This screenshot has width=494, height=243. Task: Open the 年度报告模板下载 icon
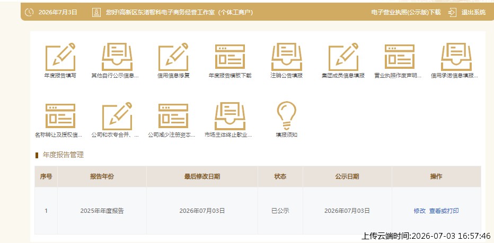230,57
